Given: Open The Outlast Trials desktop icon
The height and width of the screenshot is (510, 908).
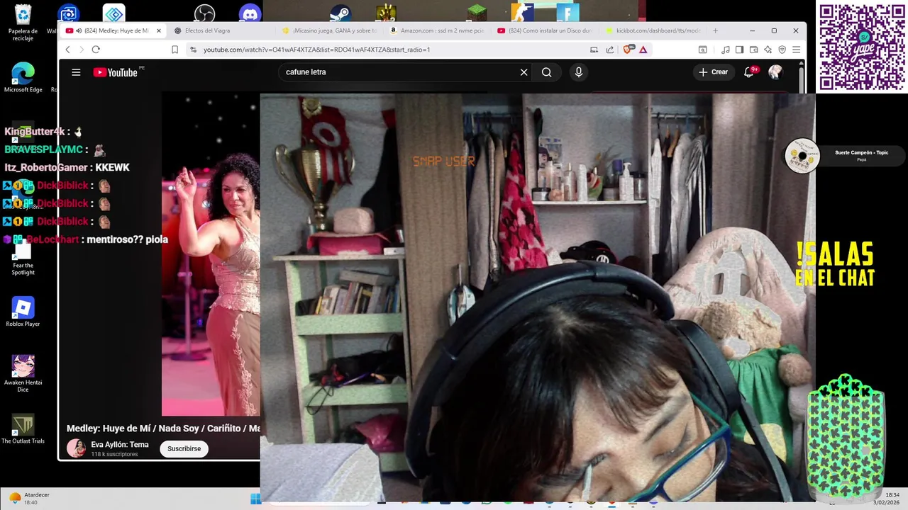Looking at the screenshot, I should (23, 429).
